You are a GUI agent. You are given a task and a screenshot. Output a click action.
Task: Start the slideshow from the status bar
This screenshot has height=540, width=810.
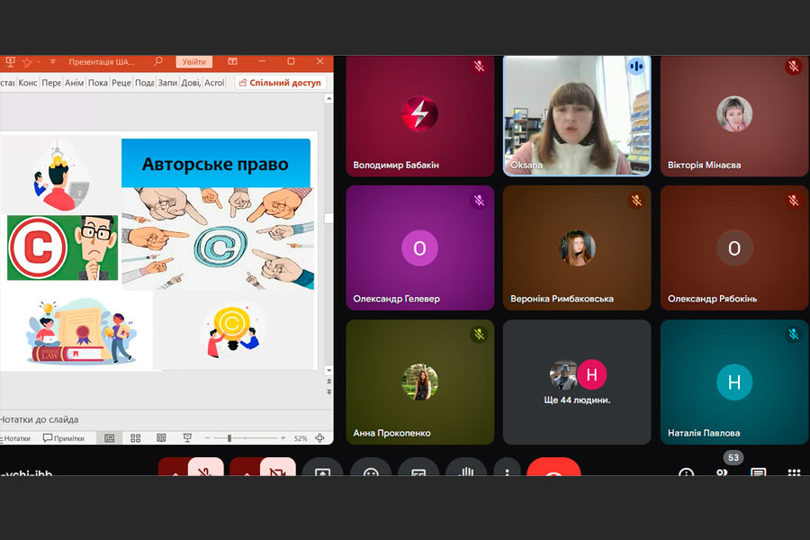pos(187,438)
